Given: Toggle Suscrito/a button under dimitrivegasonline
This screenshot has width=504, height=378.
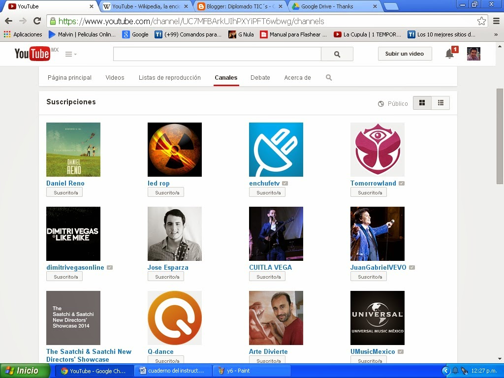Looking at the screenshot, I should [x=64, y=277].
